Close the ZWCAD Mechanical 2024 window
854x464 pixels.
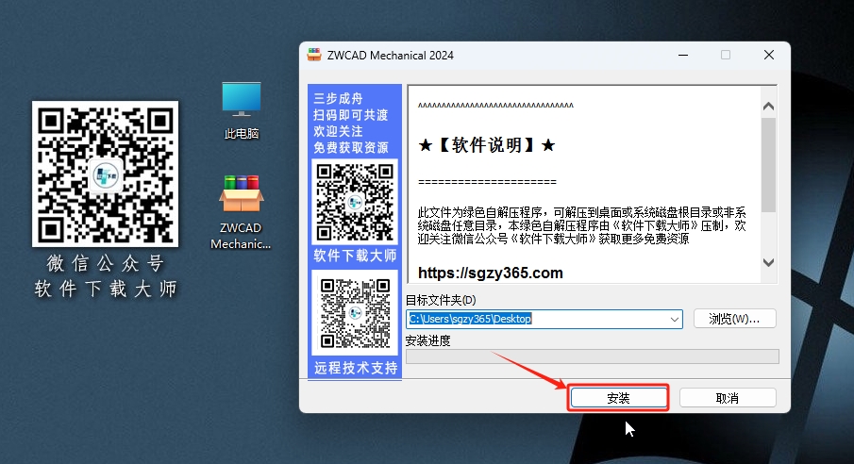point(768,55)
